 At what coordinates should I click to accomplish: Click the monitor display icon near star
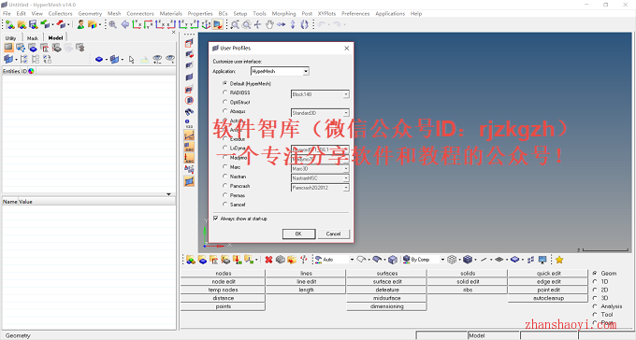tap(542, 260)
